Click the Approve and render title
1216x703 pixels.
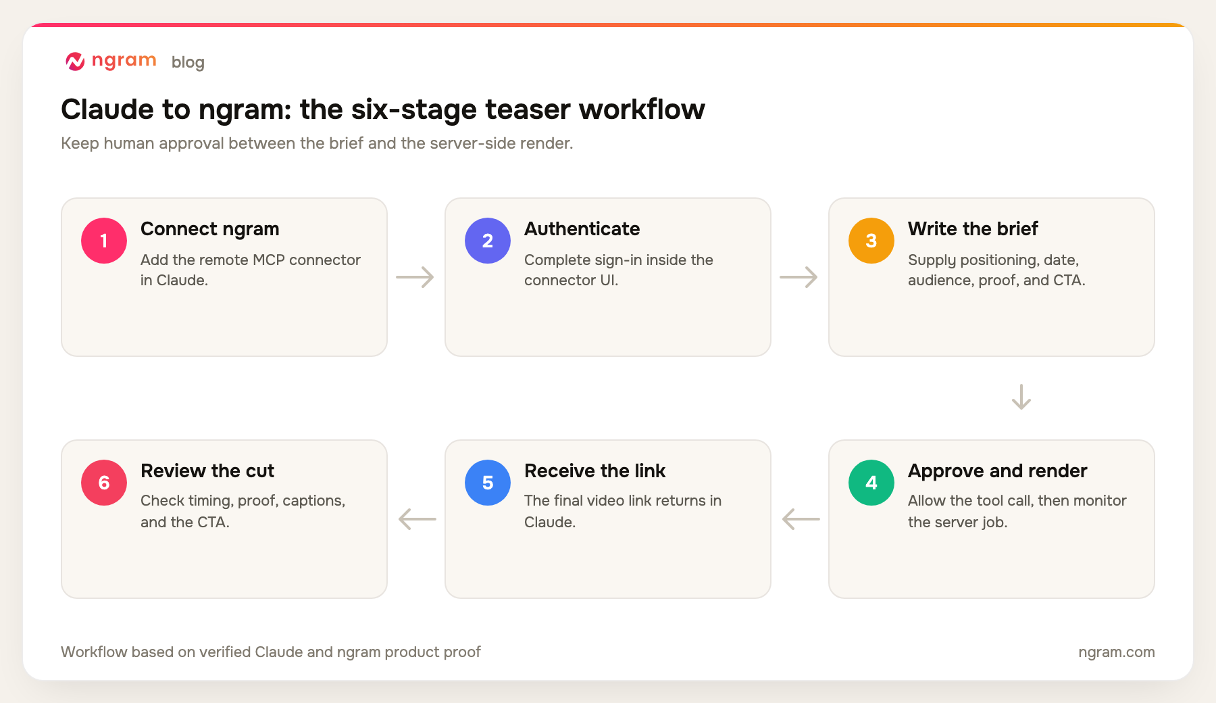click(x=998, y=471)
